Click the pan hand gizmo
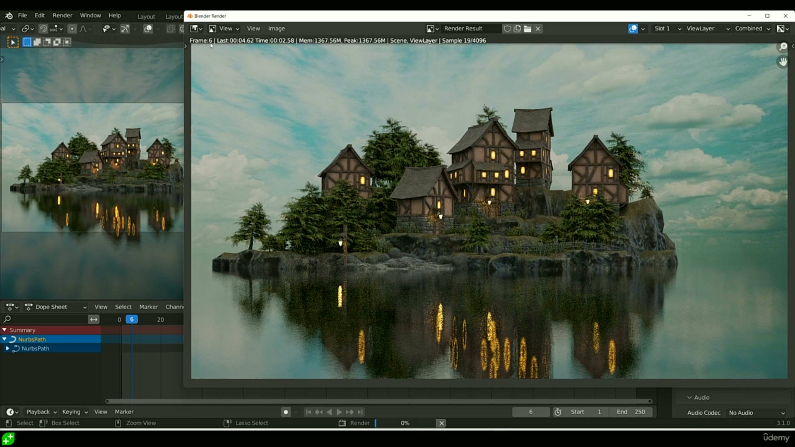Screen dimensions: 795x447 [783, 62]
